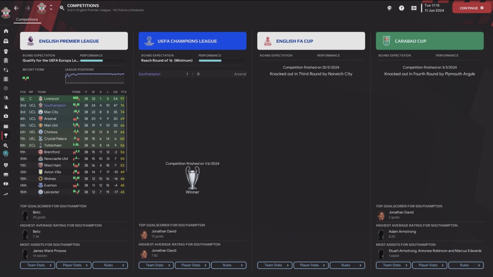Open Premier League Rules
Viewport: 493px width, 277px height.
point(110,265)
